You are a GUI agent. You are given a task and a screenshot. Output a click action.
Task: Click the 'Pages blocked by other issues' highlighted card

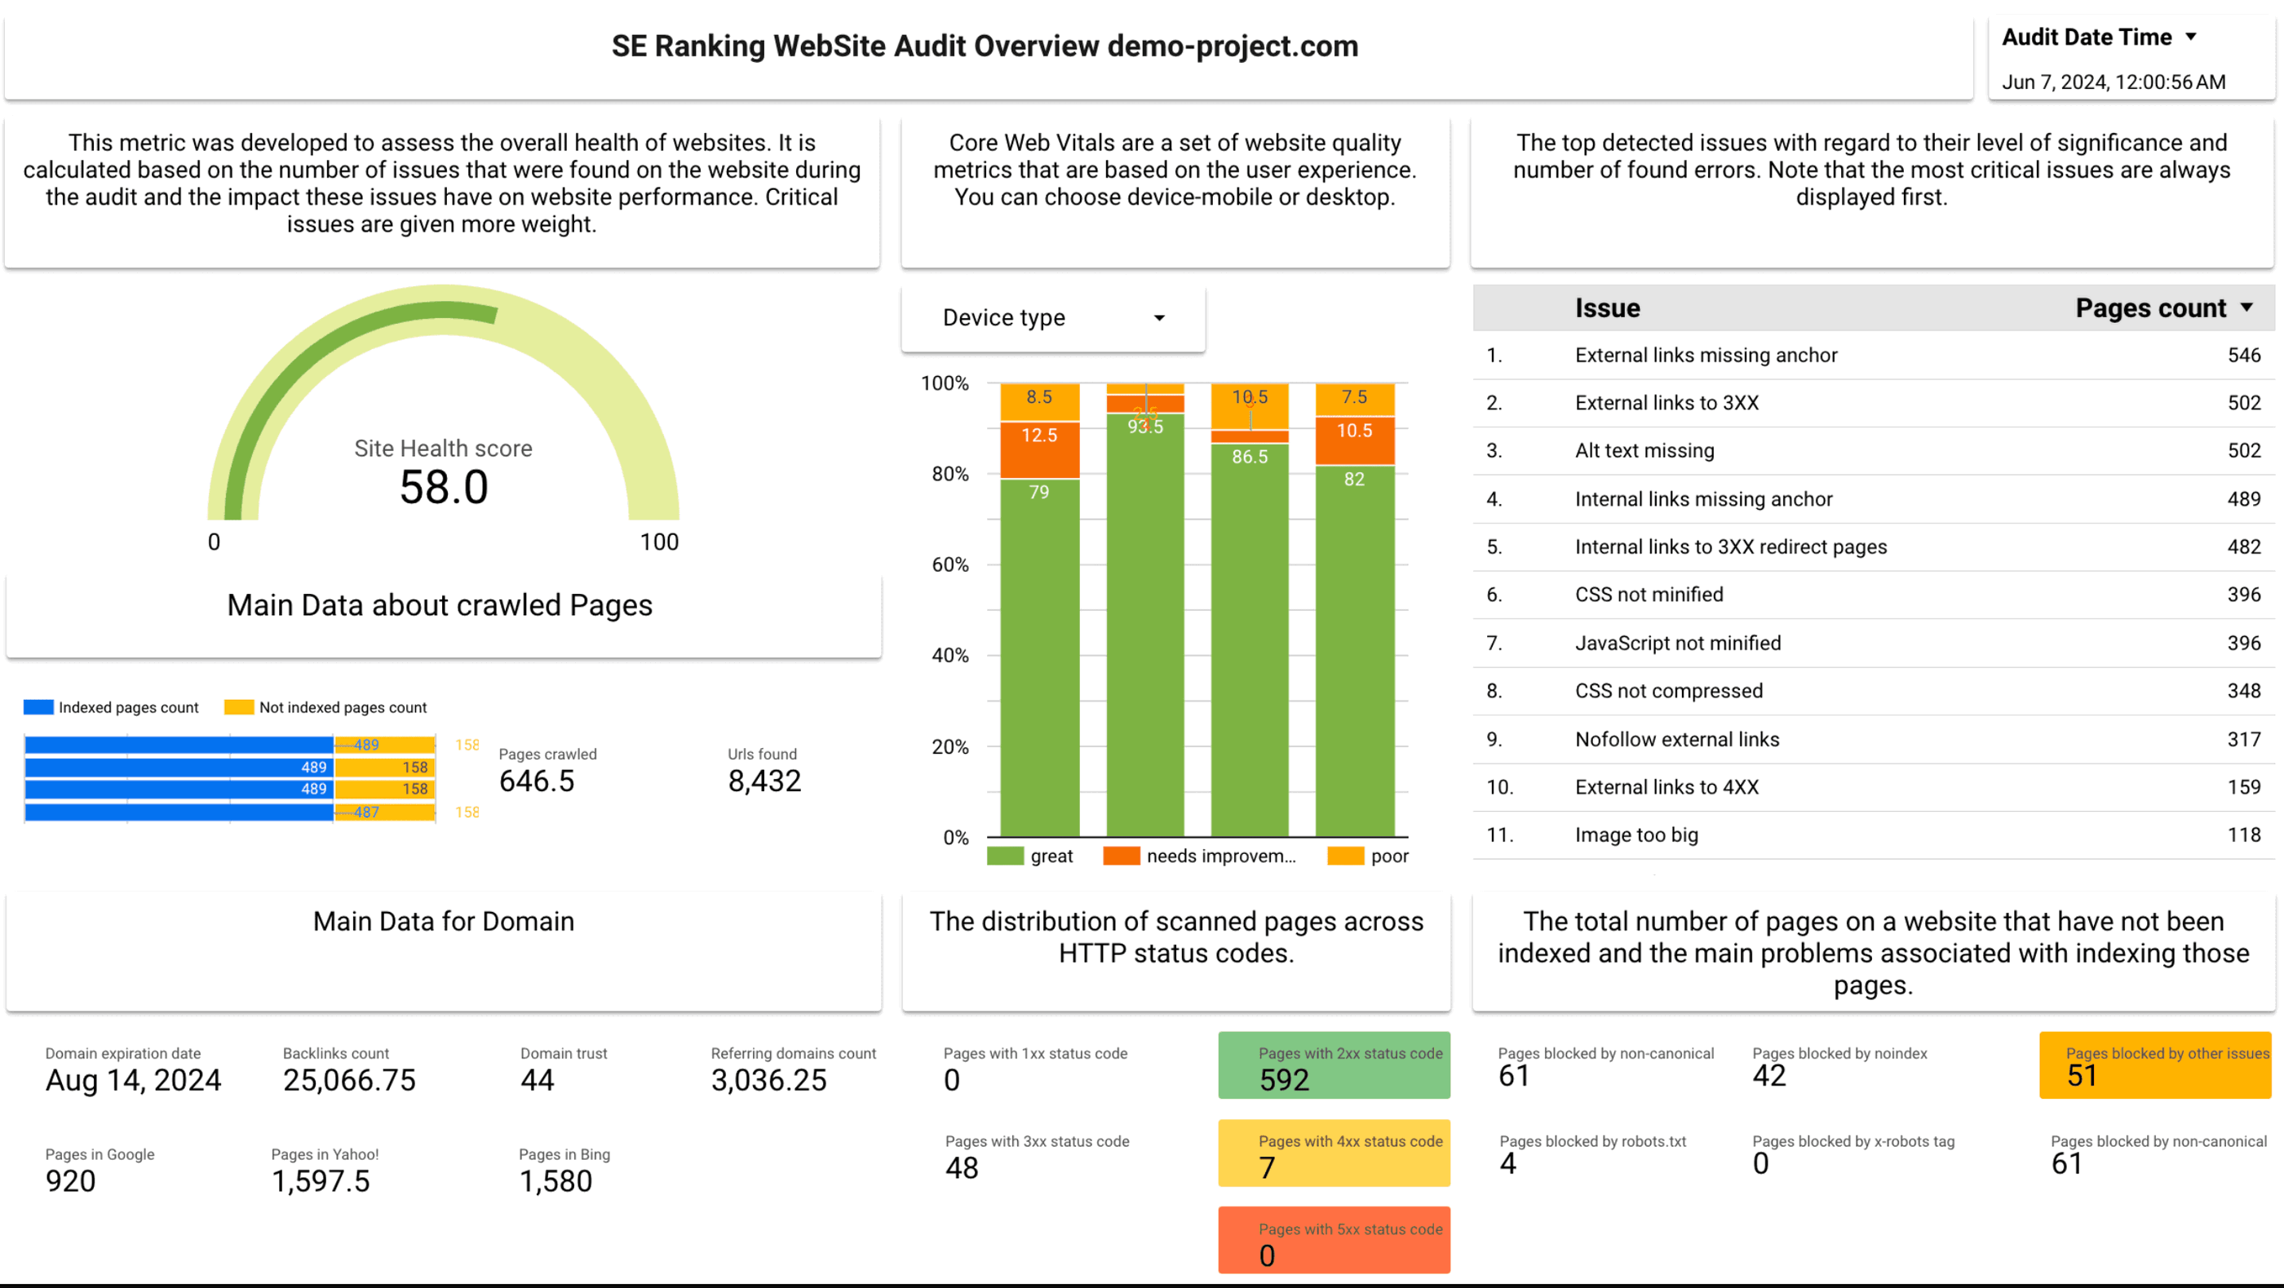click(2154, 1065)
